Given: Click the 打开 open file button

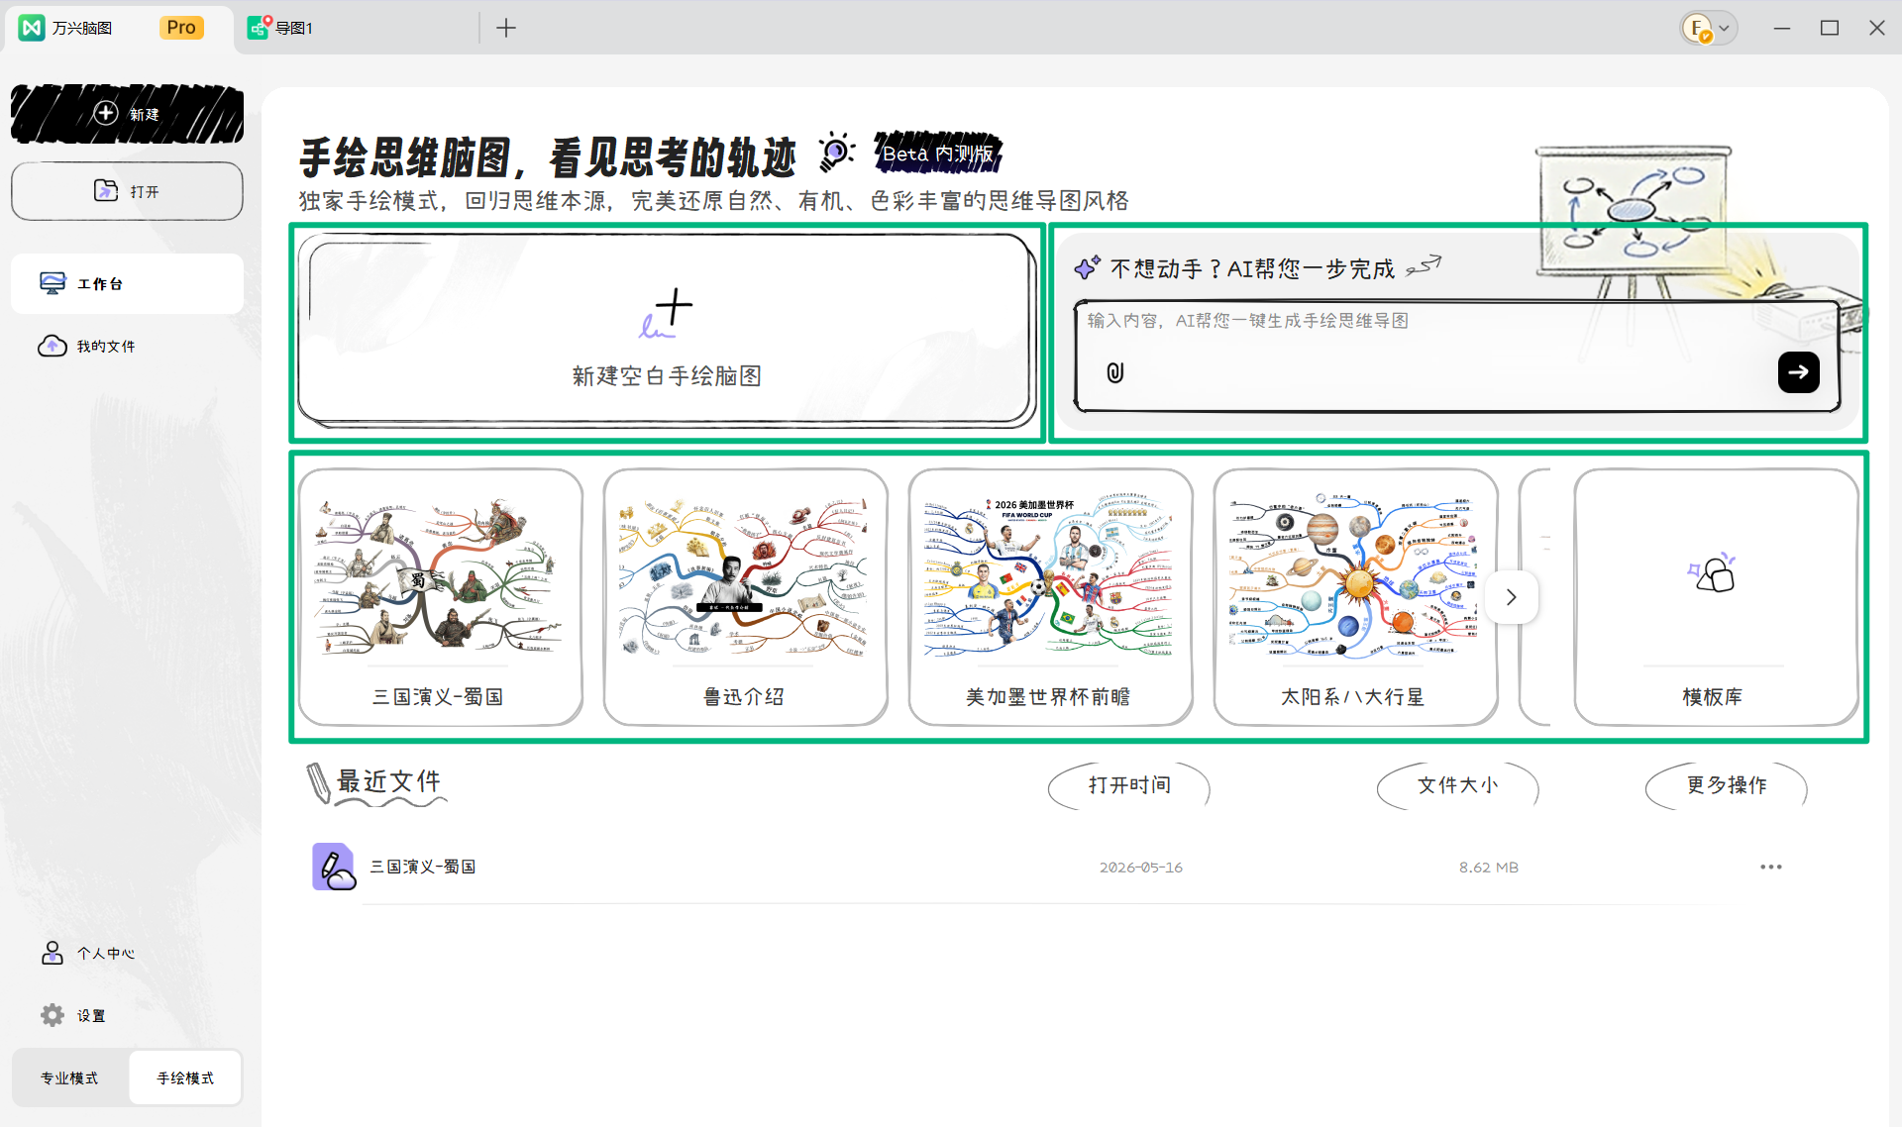Looking at the screenshot, I should (127, 191).
